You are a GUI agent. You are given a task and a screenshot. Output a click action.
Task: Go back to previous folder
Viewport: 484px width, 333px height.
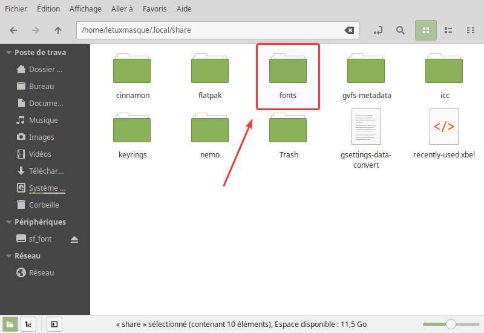pyautogui.click(x=13, y=30)
